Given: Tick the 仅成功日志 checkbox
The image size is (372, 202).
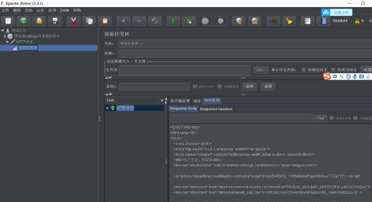Looking at the screenshot, I should pos(333,70).
